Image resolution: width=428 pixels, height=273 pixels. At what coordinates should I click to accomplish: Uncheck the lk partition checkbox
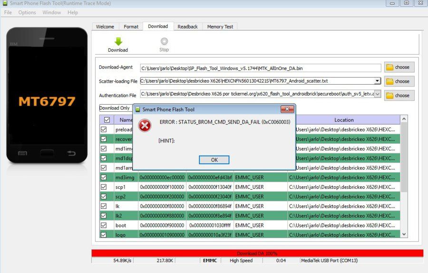104,206
